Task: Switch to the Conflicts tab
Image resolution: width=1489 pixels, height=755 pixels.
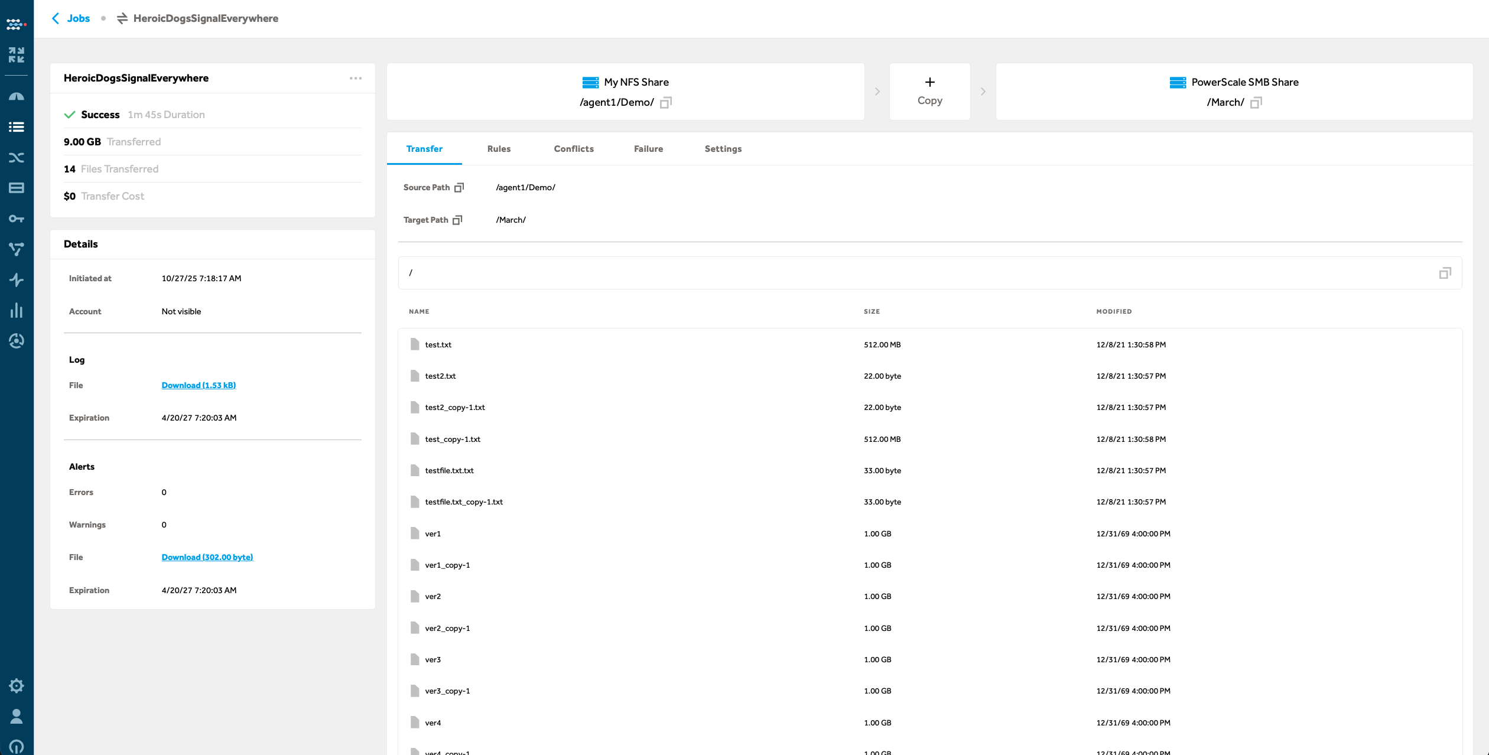Action: 573,149
